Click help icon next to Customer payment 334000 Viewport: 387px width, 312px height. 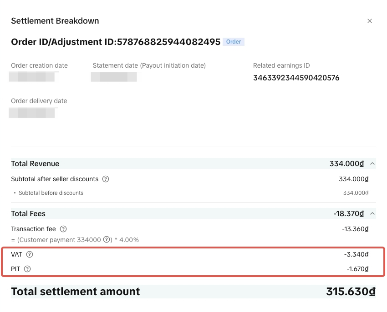pyautogui.click(x=107, y=240)
